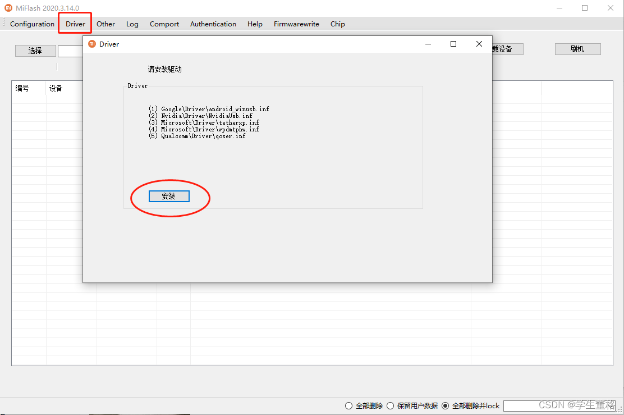Viewport: 624px width, 415px height.
Task: Open the Help menu
Action: click(255, 24)
